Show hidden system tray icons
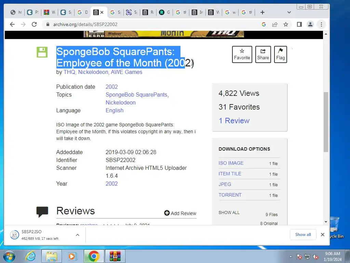This screenshot has width=350, height=263. (x=291, y=256)
